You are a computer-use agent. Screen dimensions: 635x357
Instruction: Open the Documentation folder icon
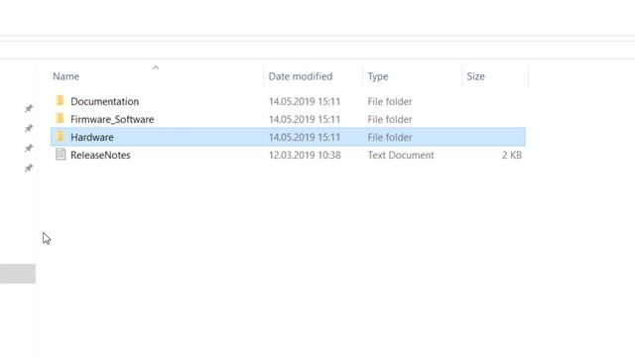61,100
